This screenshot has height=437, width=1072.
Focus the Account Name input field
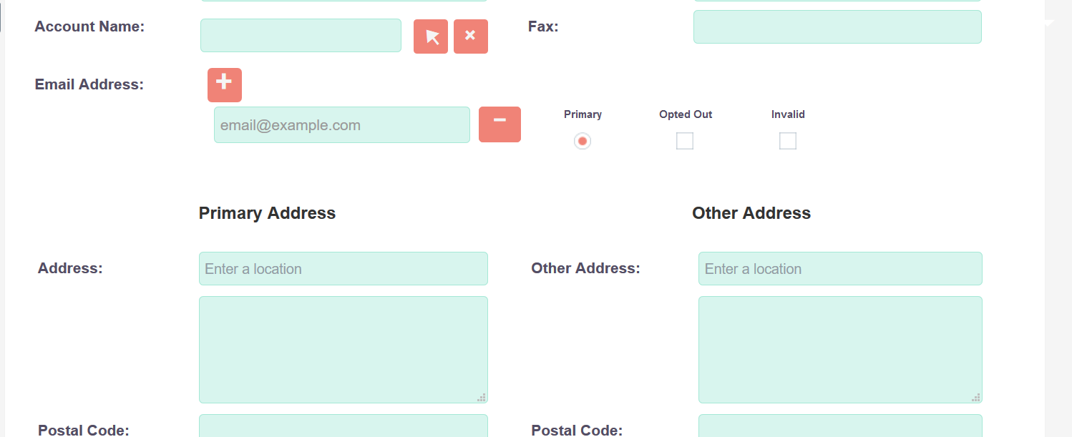coord(301,36)
